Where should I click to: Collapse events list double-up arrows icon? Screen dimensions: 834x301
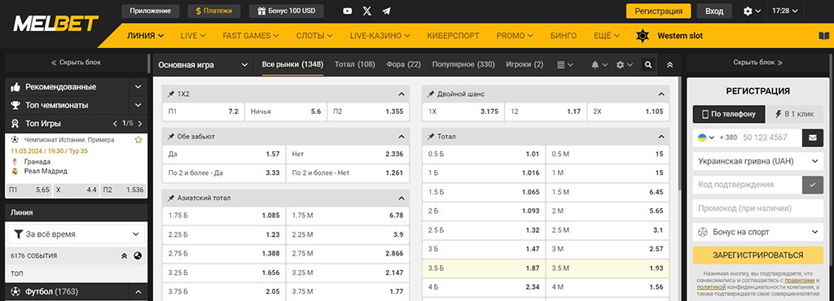pos(124,256)
